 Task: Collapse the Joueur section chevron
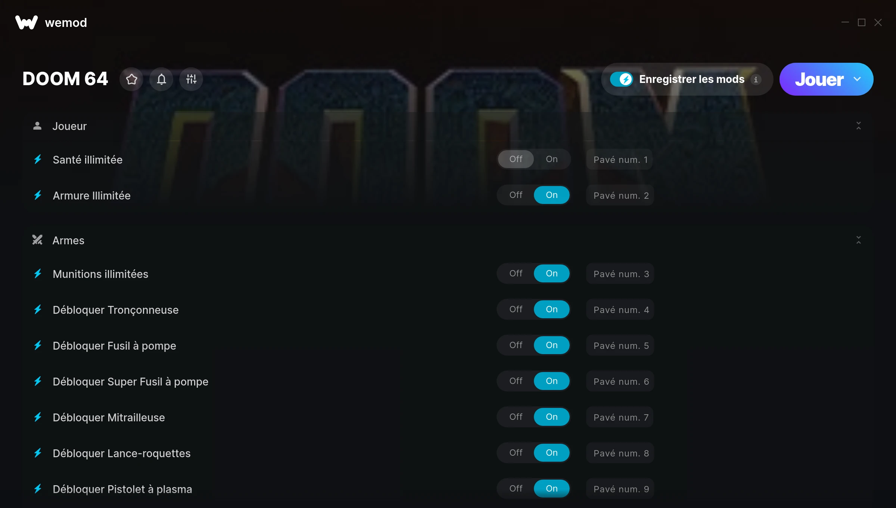click(x=859, y=126)
